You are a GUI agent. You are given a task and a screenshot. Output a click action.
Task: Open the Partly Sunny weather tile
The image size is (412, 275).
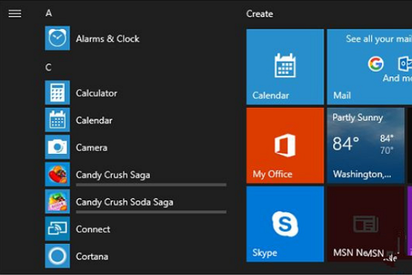click(365, 145)
